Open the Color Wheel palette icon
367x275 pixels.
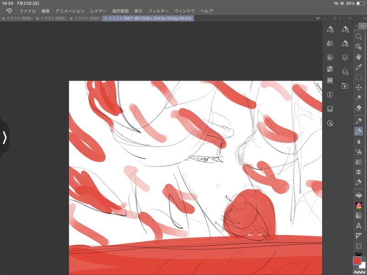[x=330, y=57]
